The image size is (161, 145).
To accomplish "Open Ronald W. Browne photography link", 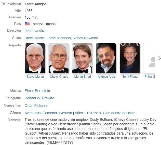I will click(39, 98).
